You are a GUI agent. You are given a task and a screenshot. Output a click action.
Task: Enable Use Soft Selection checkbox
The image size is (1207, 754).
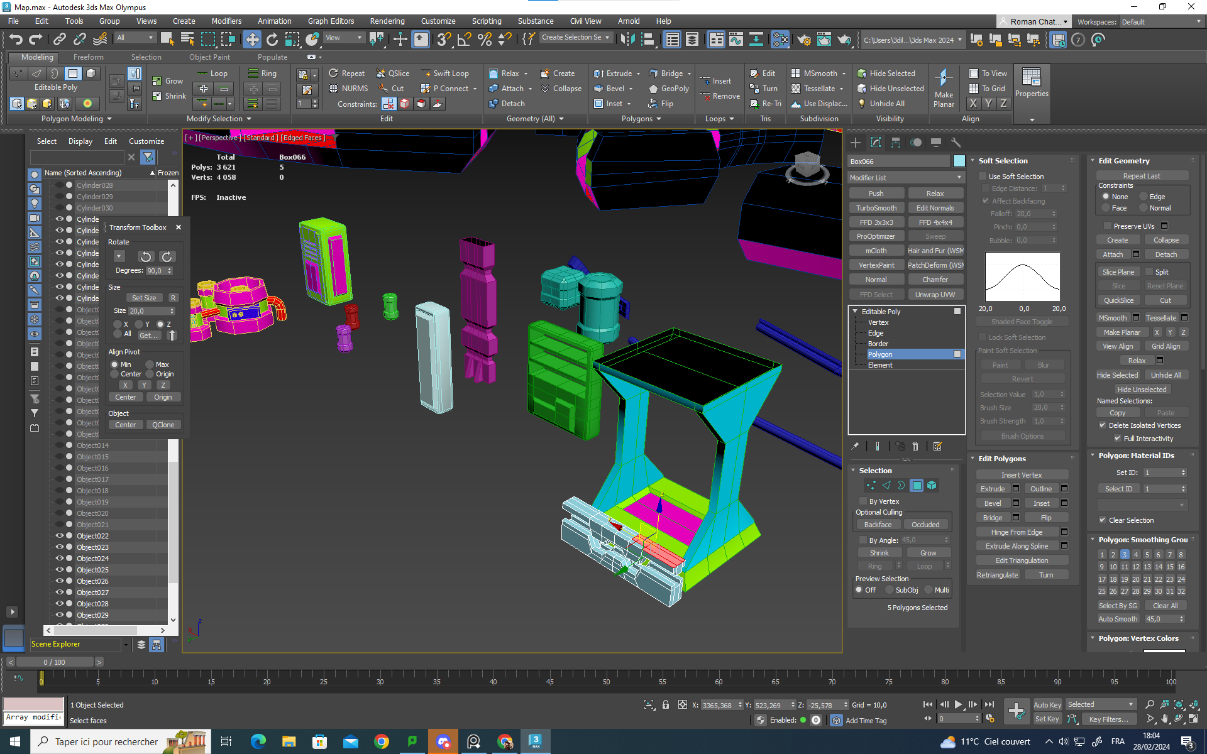(x=983, y=177)
